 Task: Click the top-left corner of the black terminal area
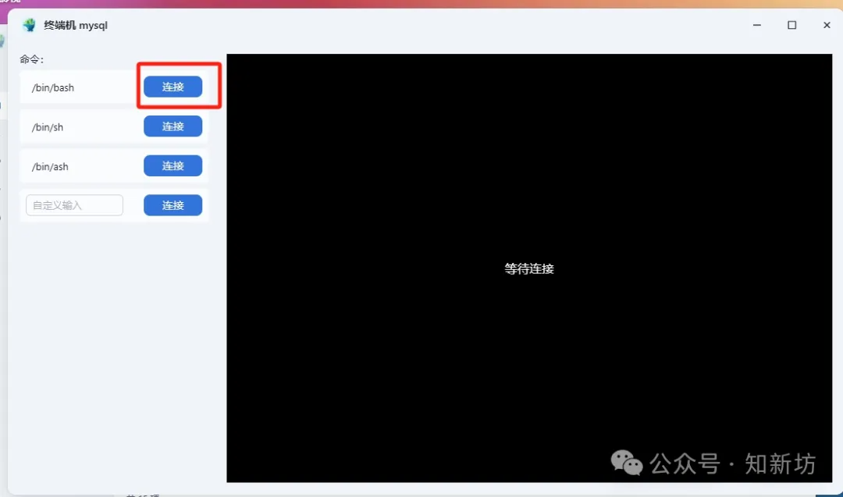229,57
